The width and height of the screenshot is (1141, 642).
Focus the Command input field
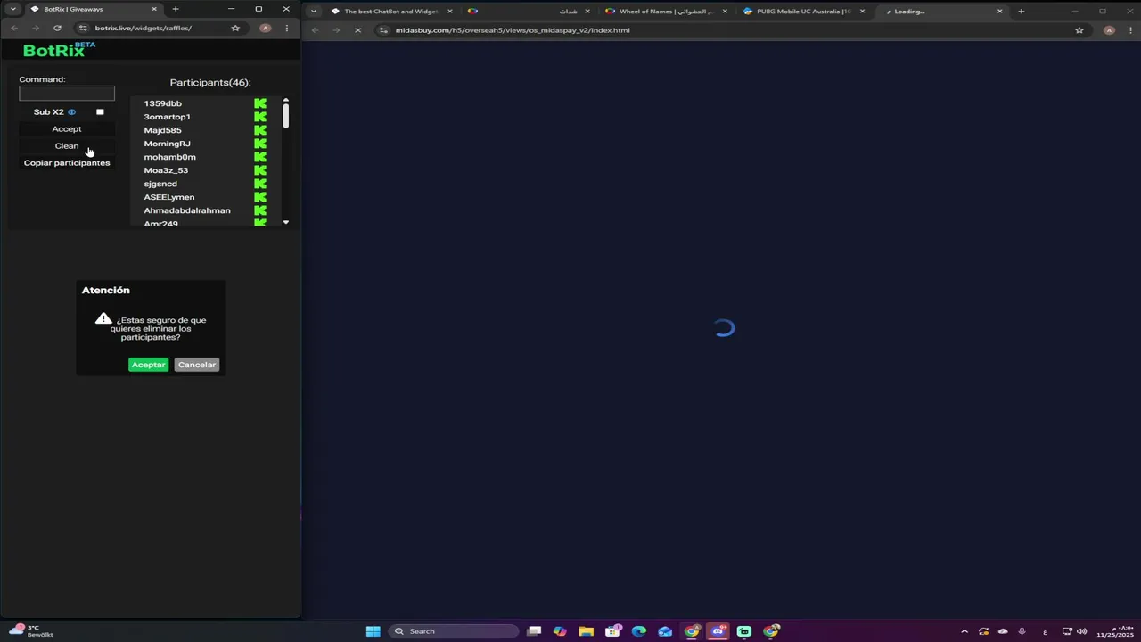click(x=67, y=94)
